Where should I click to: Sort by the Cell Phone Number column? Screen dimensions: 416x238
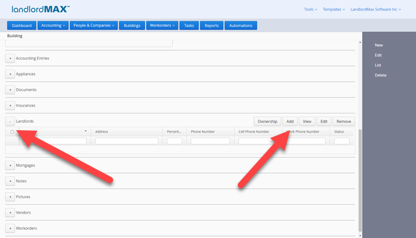(258, 131)
